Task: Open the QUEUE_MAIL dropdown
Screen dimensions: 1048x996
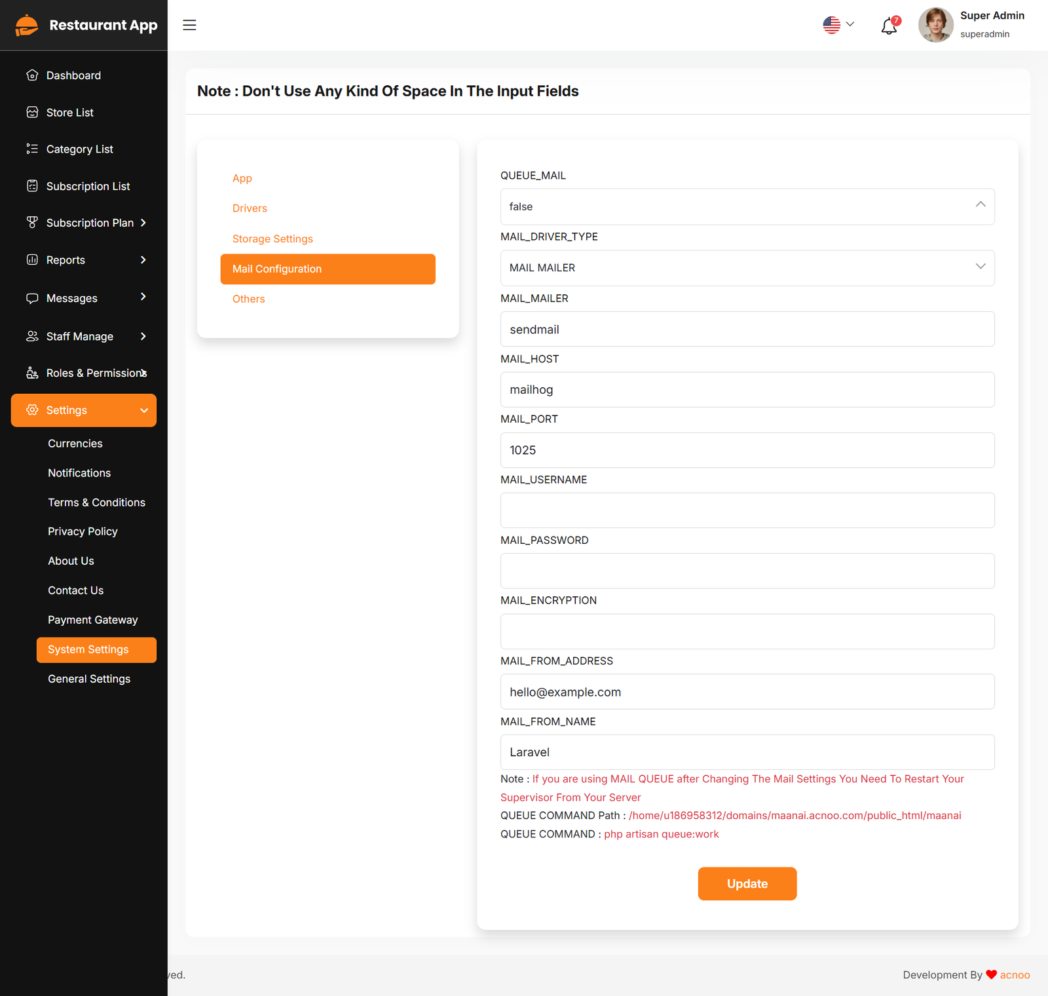Action: click(747, 206)
